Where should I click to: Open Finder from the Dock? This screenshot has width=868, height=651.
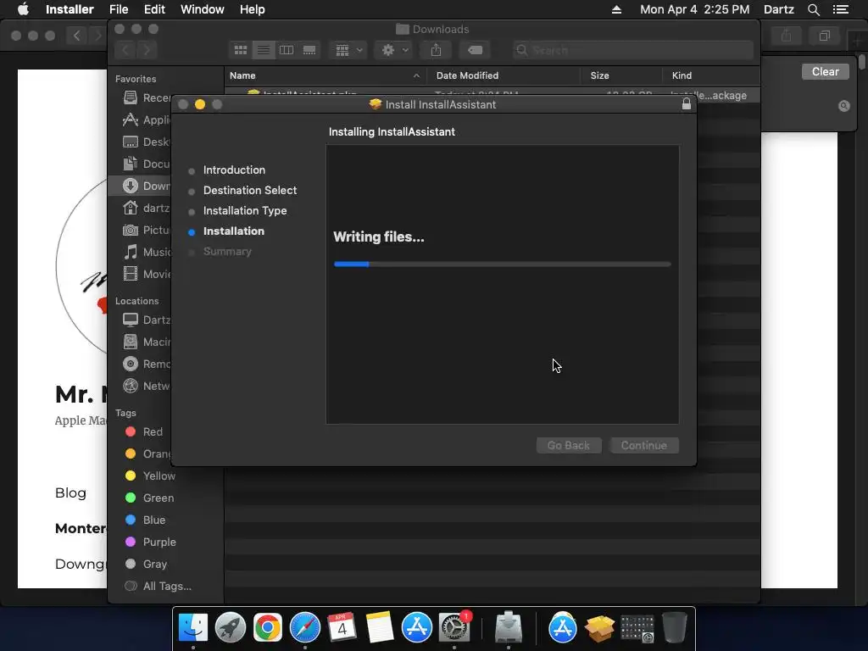click(x=193, y=628)
